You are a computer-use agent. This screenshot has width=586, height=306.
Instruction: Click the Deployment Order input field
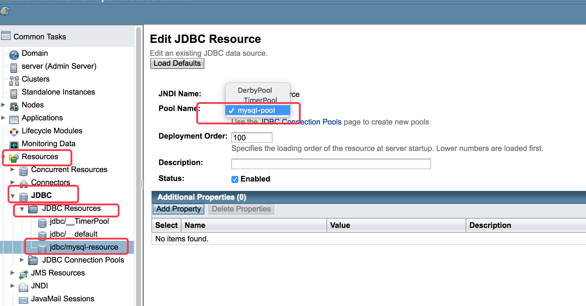[x=252, y=137]
